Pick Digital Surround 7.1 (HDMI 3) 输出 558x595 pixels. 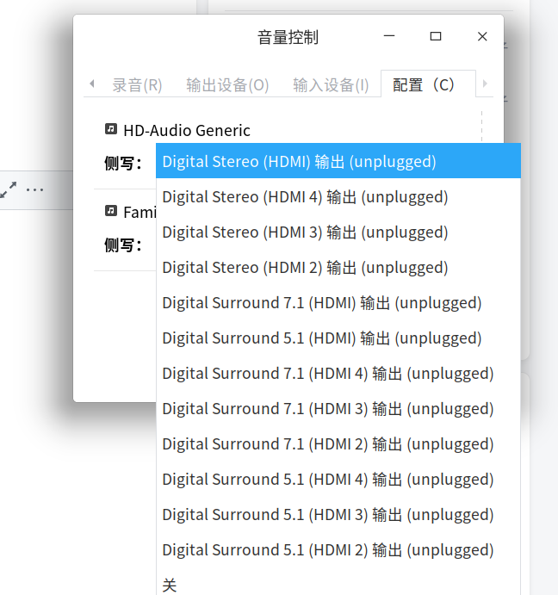(x=338, y=408)
